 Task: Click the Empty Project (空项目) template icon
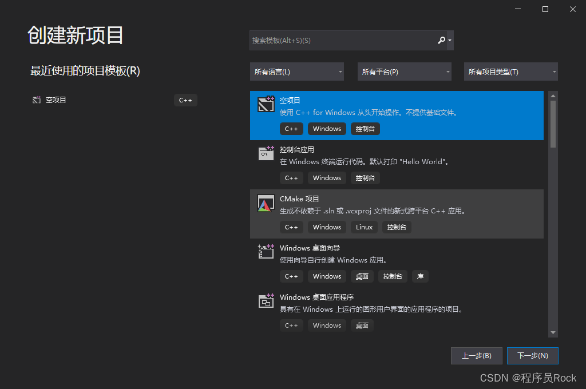click(266, 104)
